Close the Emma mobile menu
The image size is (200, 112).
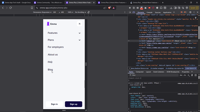(x=79, y=24)
